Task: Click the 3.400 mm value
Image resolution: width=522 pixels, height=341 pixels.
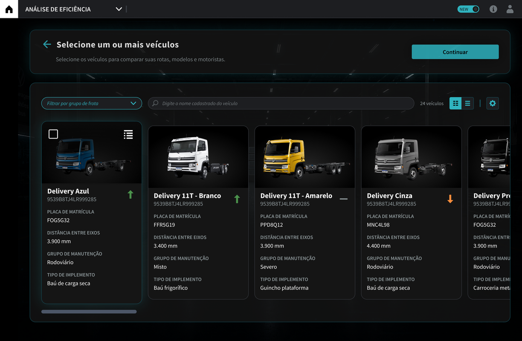Action: (x=165, y=246)
